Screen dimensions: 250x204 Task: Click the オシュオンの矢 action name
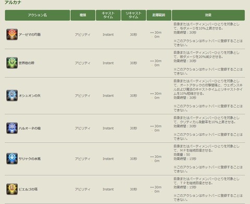(30, 96)
